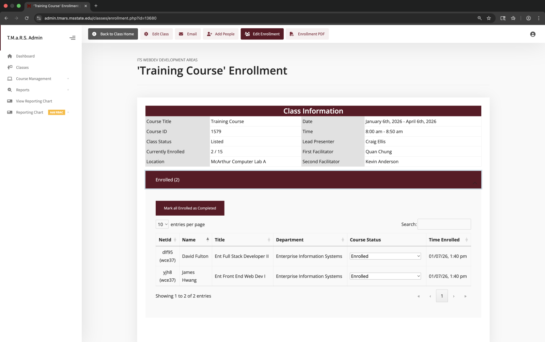Change David Fulton's Course Status dropdown
The height and width of the screenshot is (342, 545).
click(x=385, y=256)
